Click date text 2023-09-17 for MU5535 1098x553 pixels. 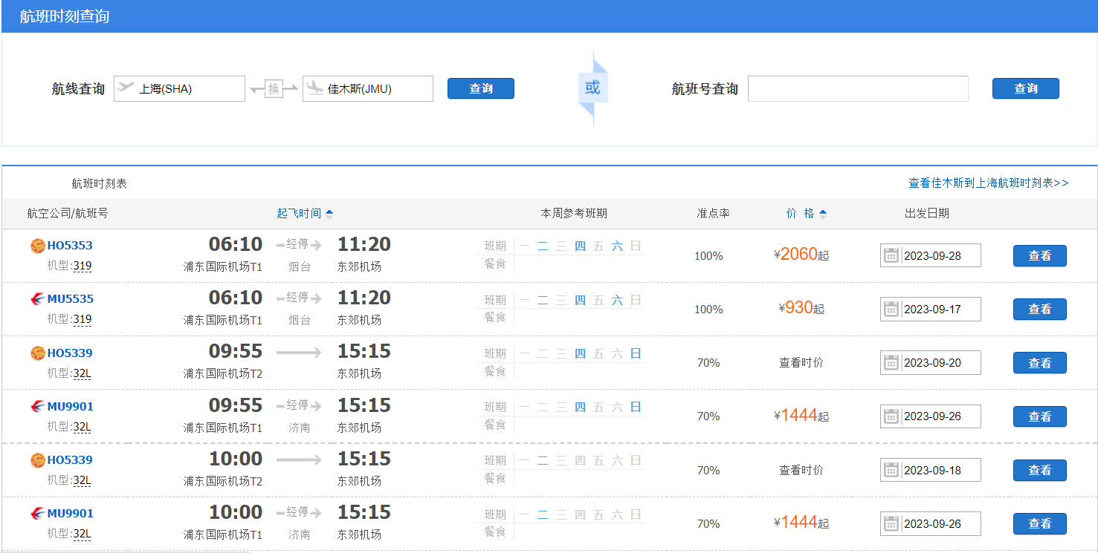click(x=932, y=310)
